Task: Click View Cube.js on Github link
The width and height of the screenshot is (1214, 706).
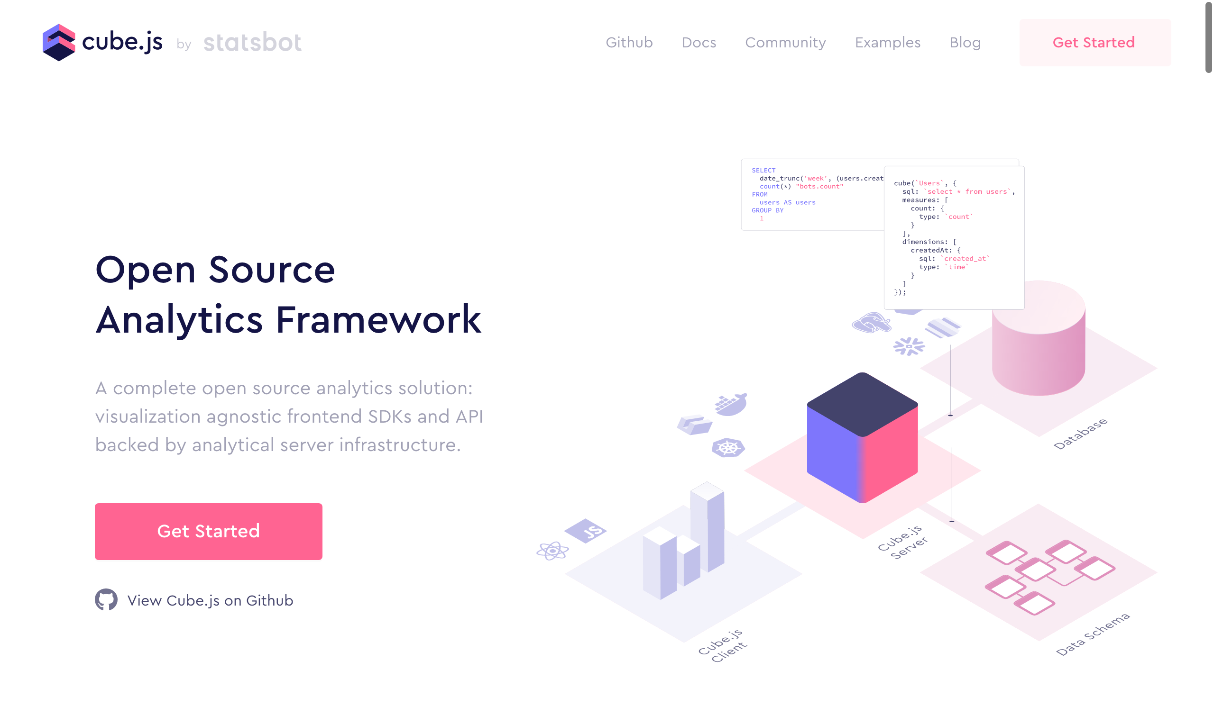Action: click(x=210, y=600)
